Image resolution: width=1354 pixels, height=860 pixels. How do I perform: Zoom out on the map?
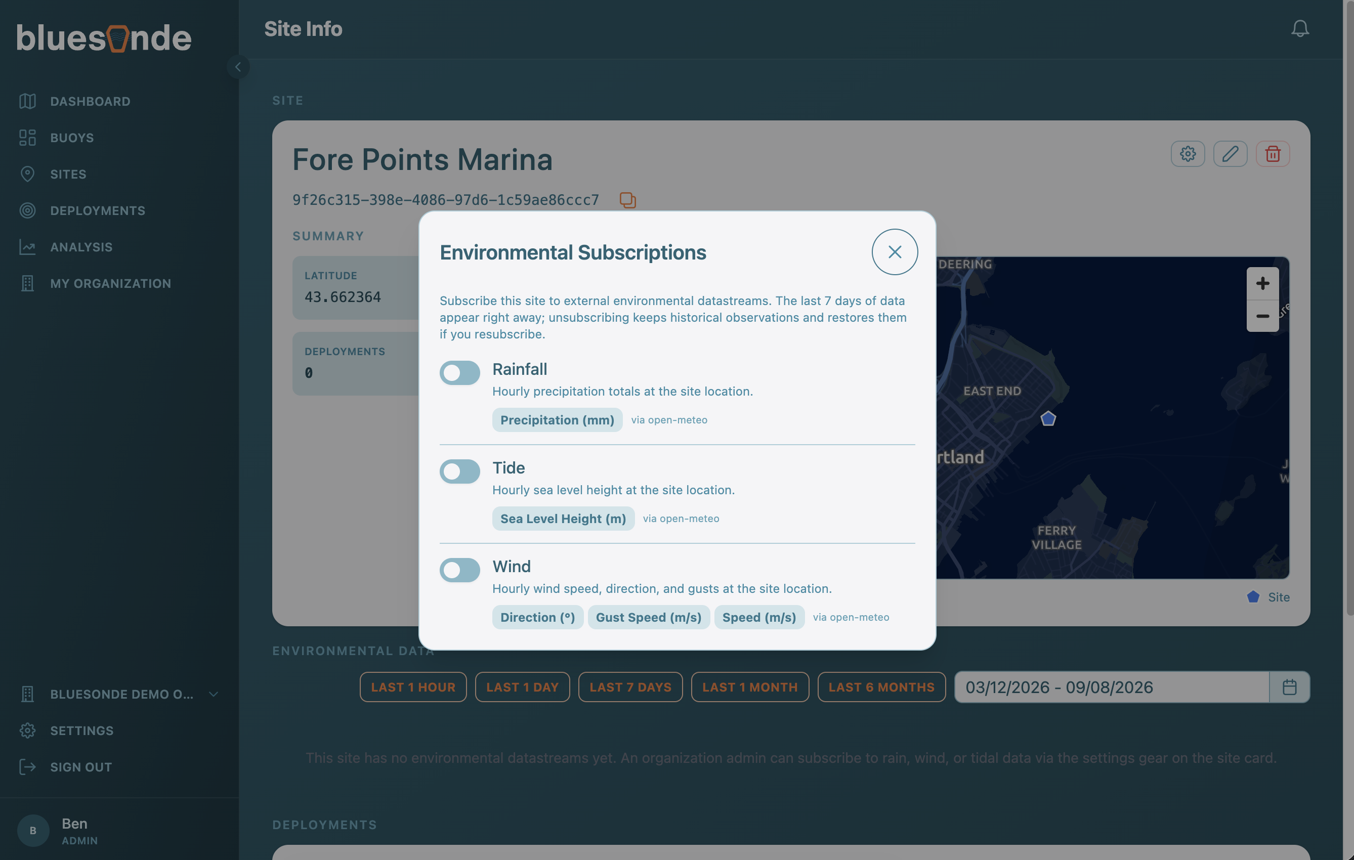pyautogui.click(x=1262, y=316)
